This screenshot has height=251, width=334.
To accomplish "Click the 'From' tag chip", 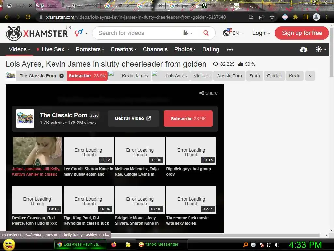I will 254,76.
